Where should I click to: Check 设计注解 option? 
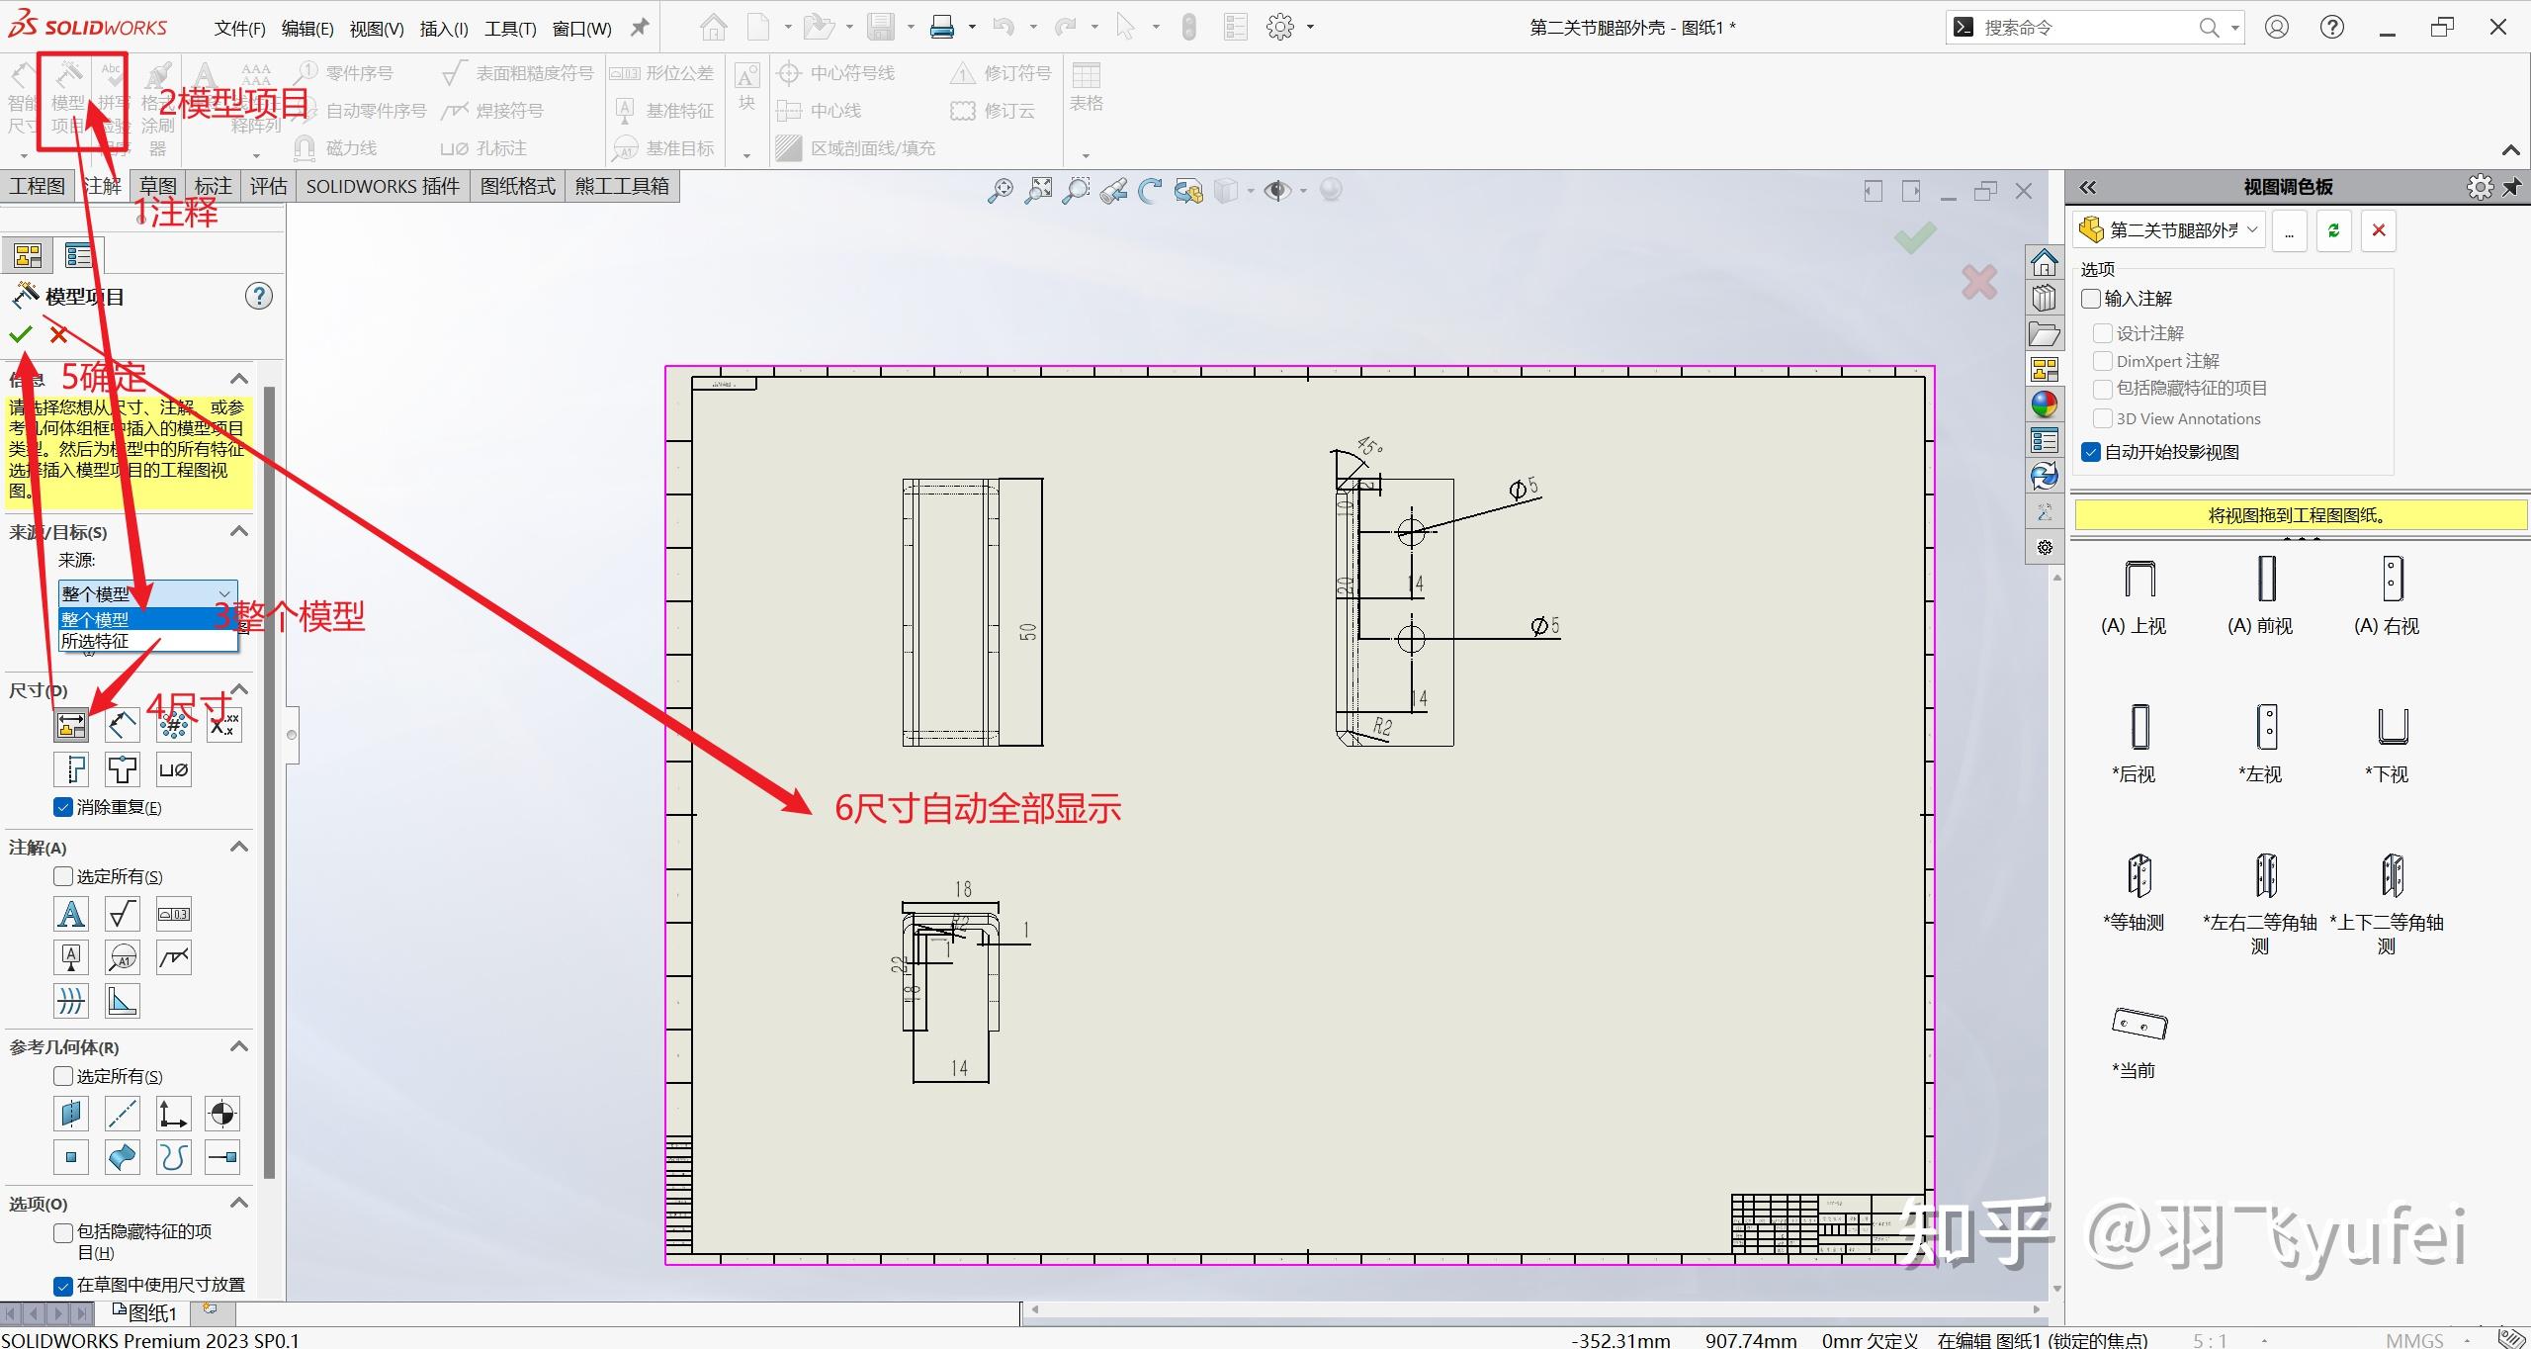(2103, 333)
